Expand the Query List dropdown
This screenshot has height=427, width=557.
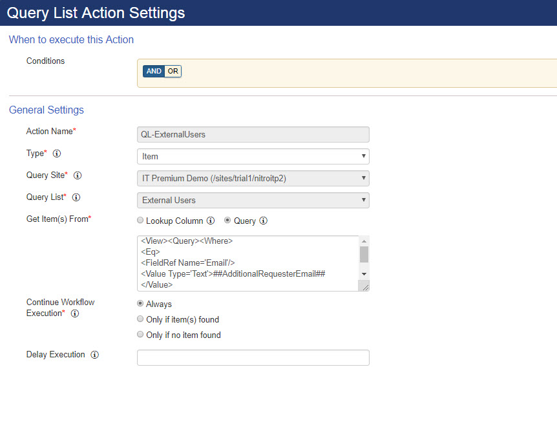coord(253,200)
